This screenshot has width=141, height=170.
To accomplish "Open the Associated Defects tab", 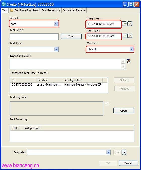I will (x=74, y=10).
